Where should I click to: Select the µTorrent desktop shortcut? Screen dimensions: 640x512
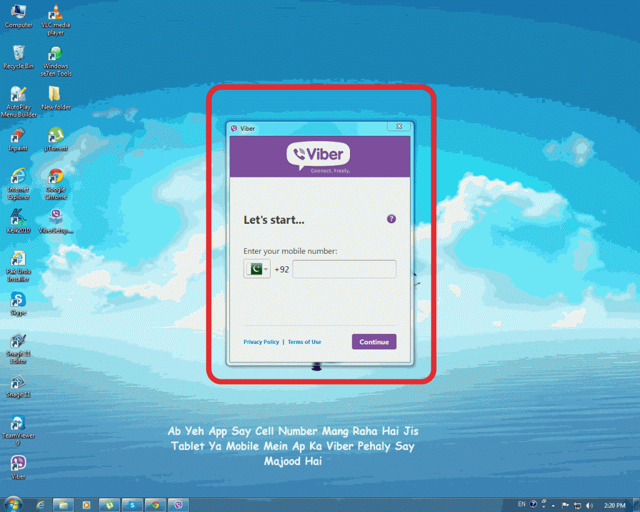click(56, 139)
